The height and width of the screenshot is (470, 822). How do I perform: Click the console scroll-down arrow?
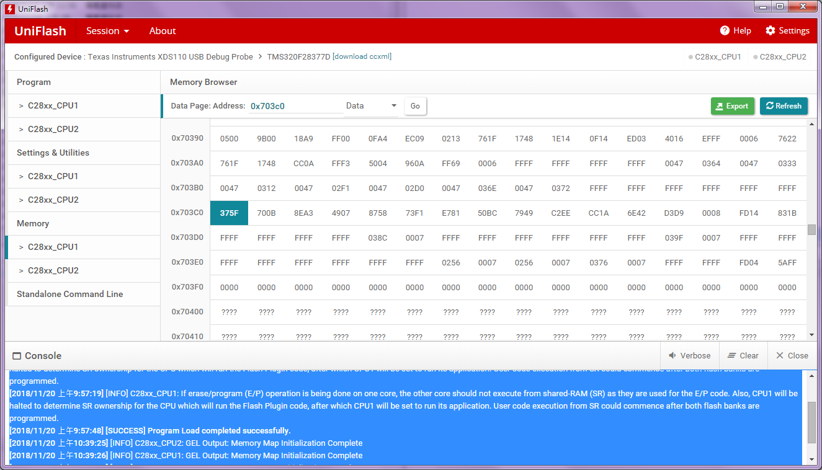click(811, 459)
